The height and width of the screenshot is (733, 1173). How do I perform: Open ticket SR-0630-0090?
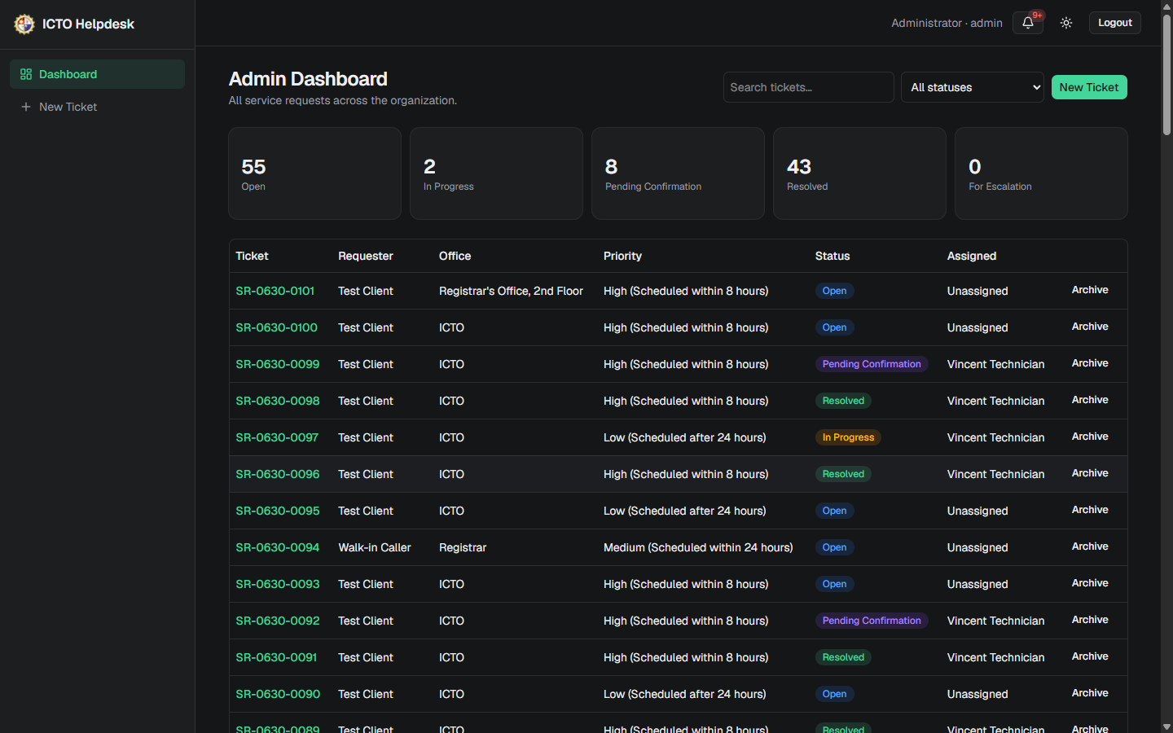coord(278,694)
